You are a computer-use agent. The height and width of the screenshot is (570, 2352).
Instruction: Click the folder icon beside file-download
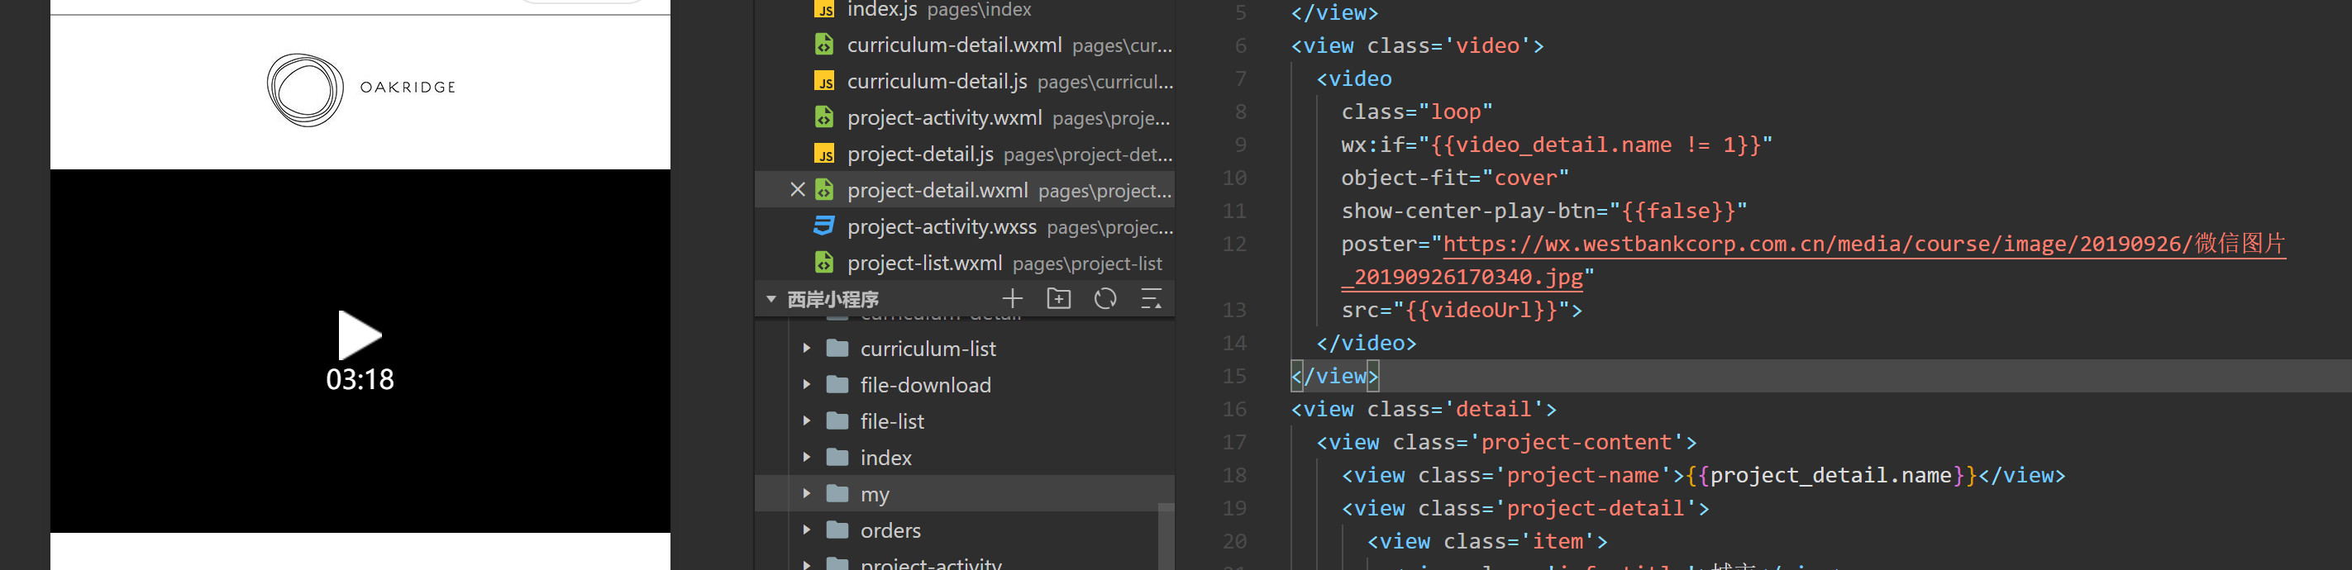click(x=837, y=384)
